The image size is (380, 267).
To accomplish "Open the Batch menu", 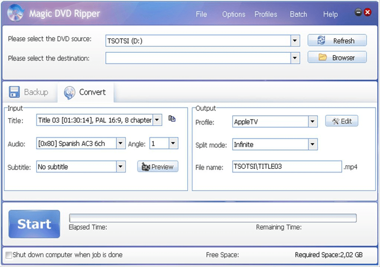I will click(298, 14).
